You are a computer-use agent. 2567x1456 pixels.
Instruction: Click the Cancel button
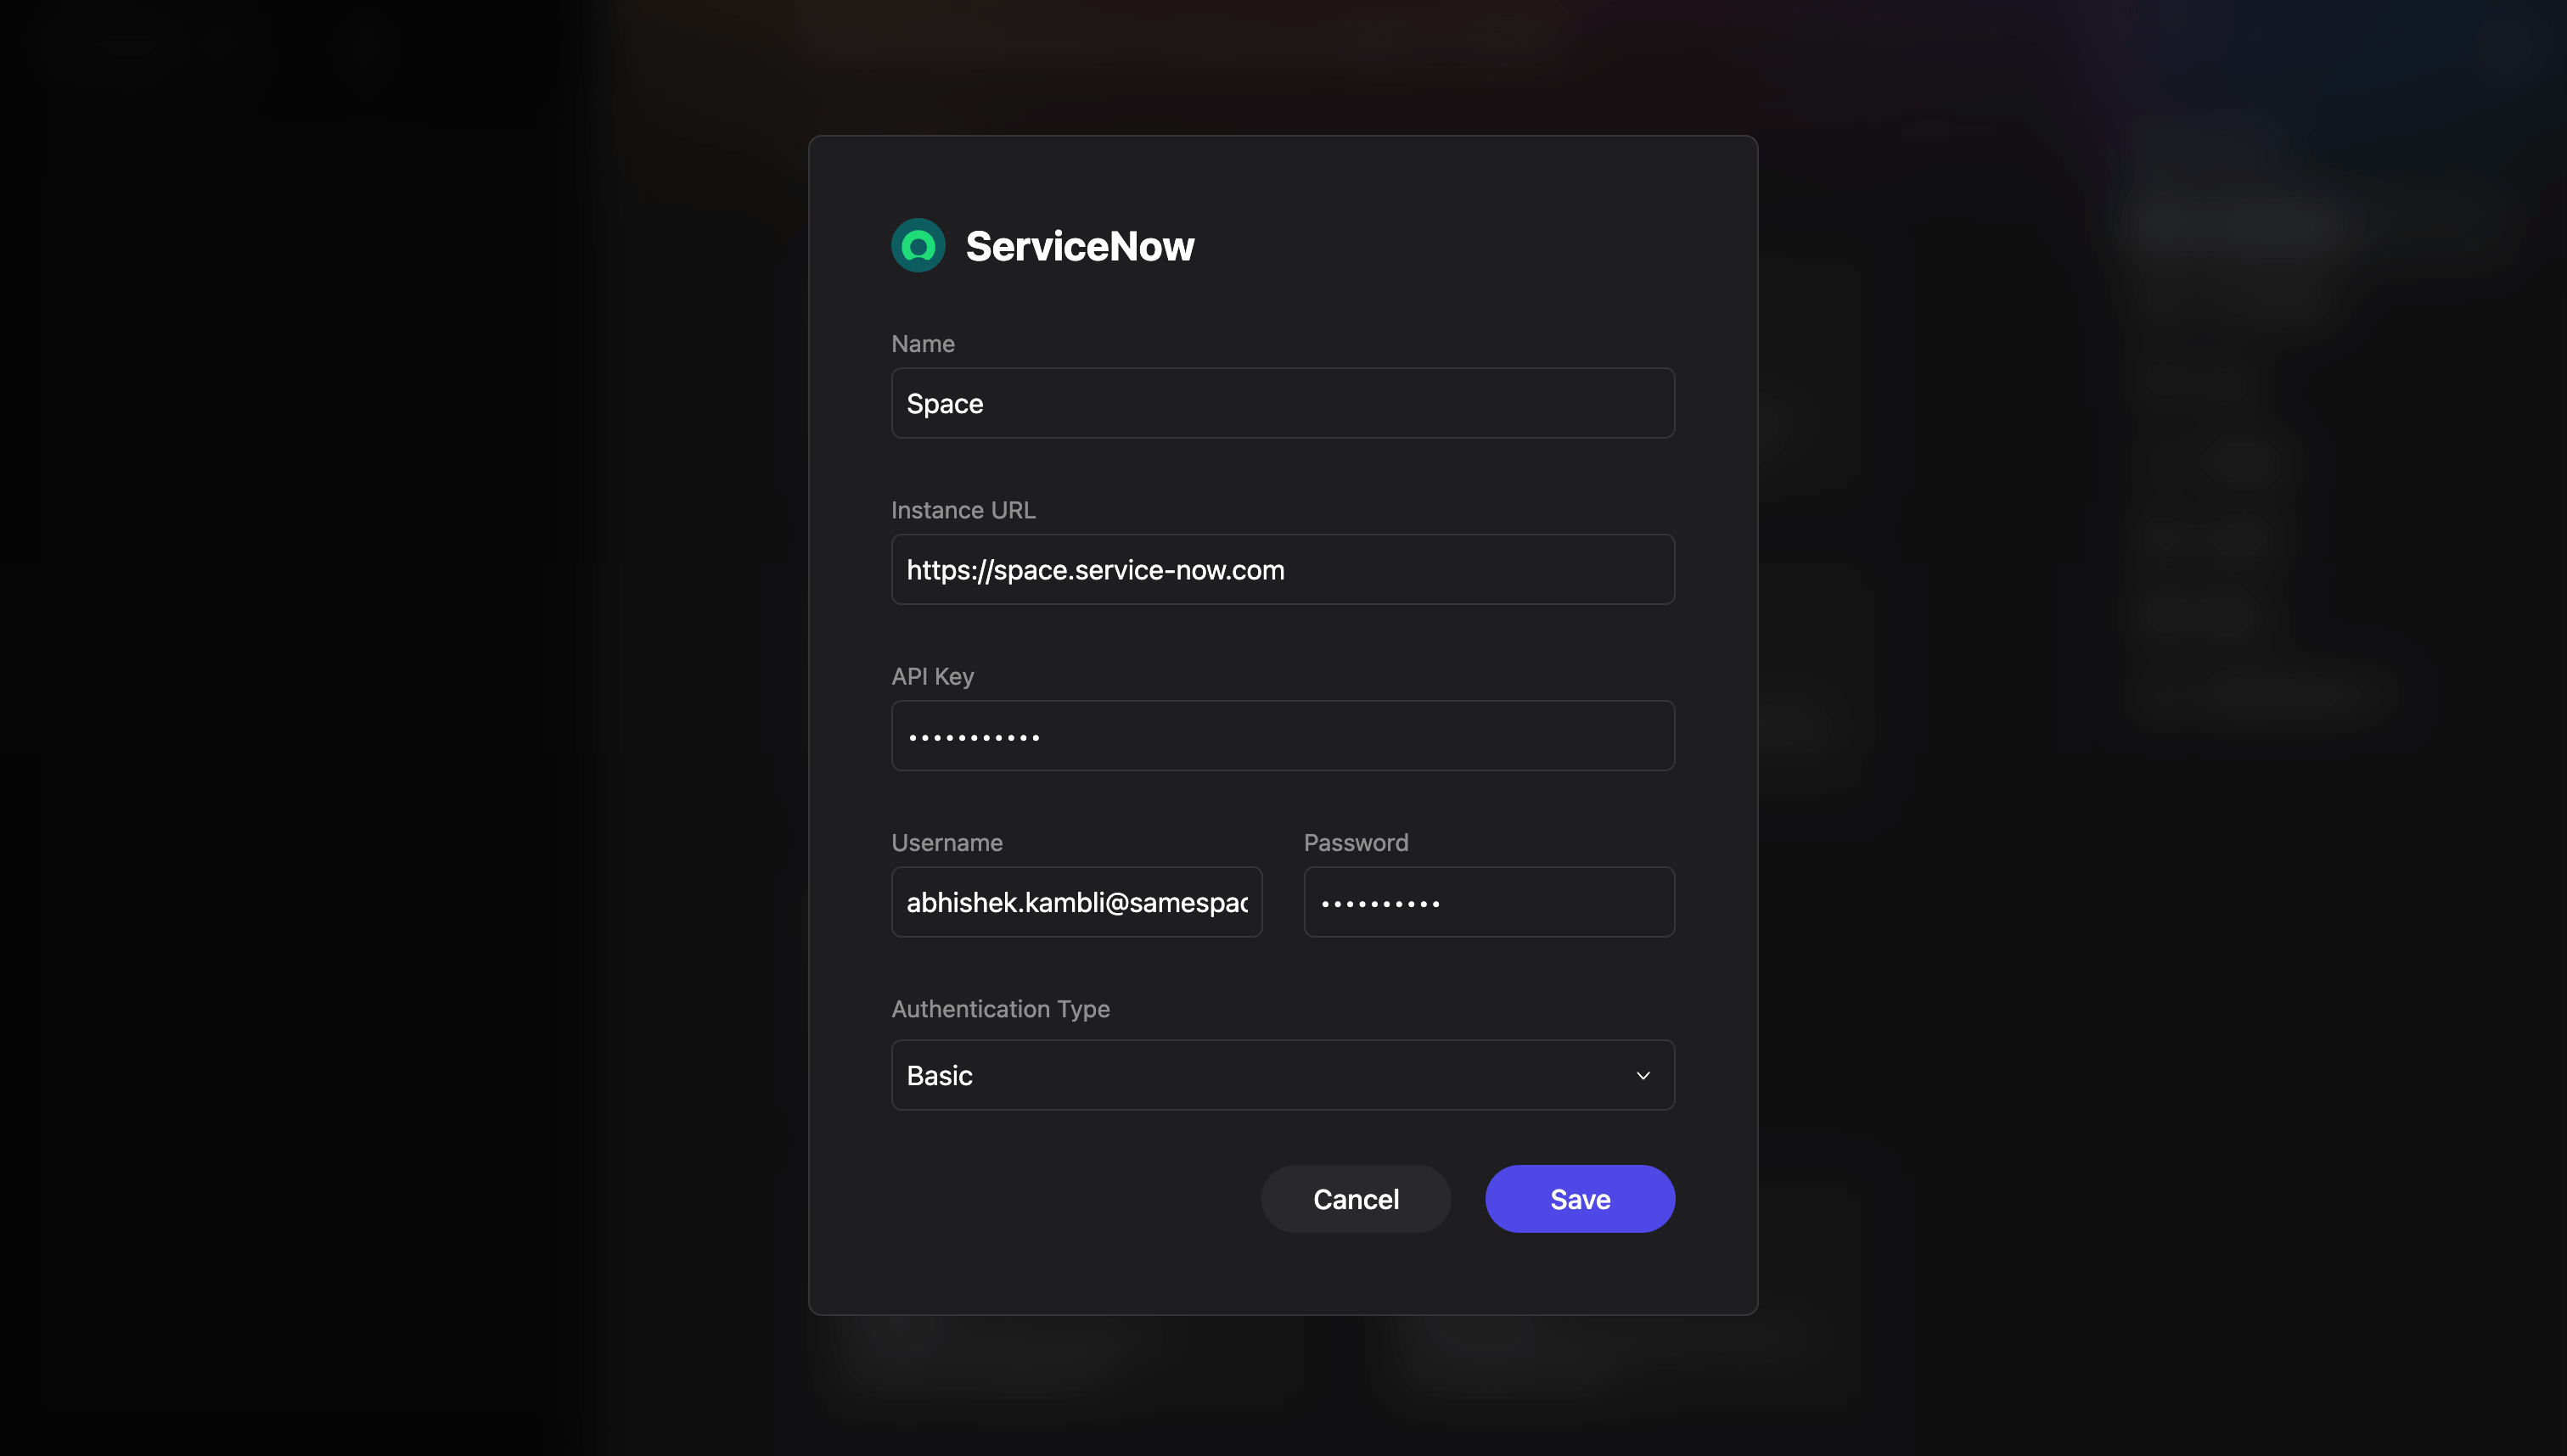(1356, 1198)
